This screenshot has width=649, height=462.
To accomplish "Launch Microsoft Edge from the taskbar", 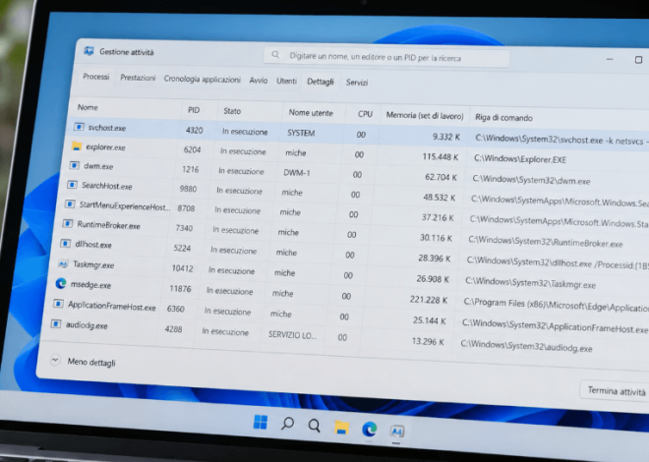I will (x=369, y=430).
